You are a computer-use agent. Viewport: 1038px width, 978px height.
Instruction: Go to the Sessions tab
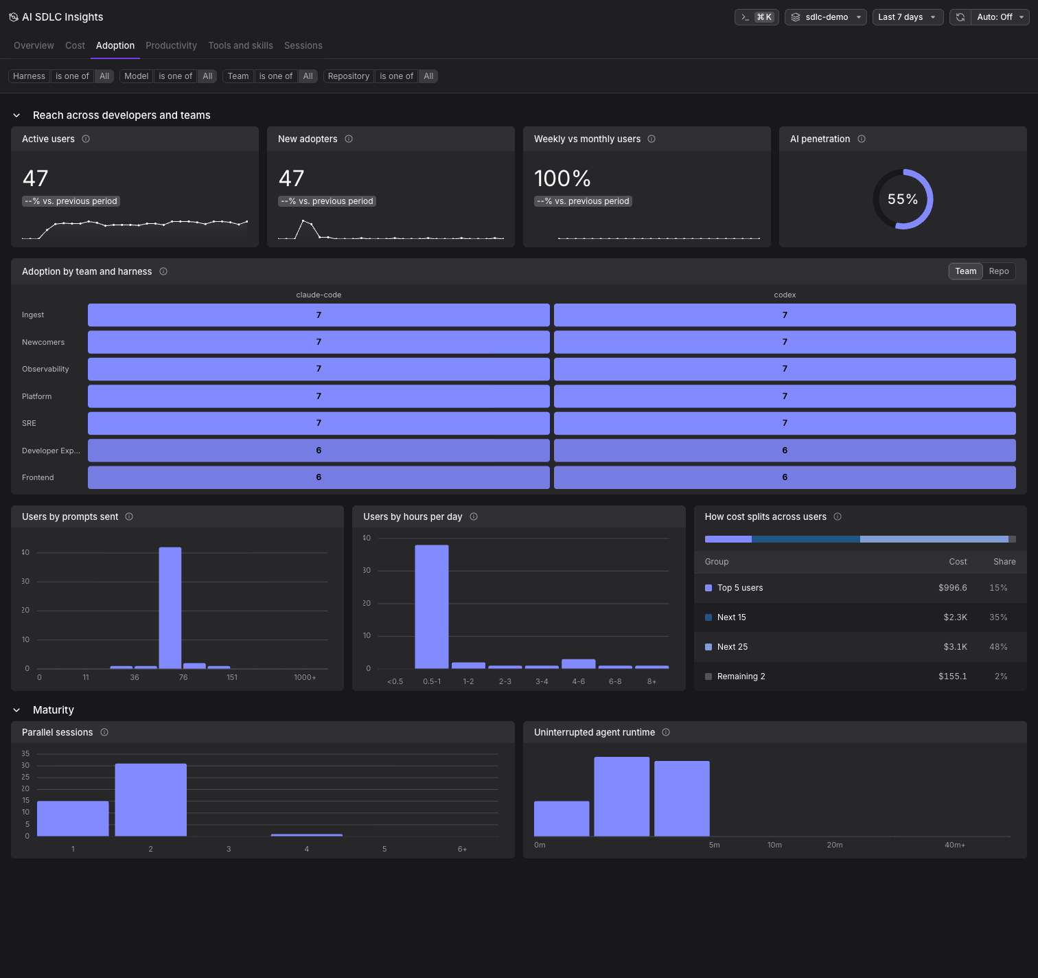coord(303,45)
